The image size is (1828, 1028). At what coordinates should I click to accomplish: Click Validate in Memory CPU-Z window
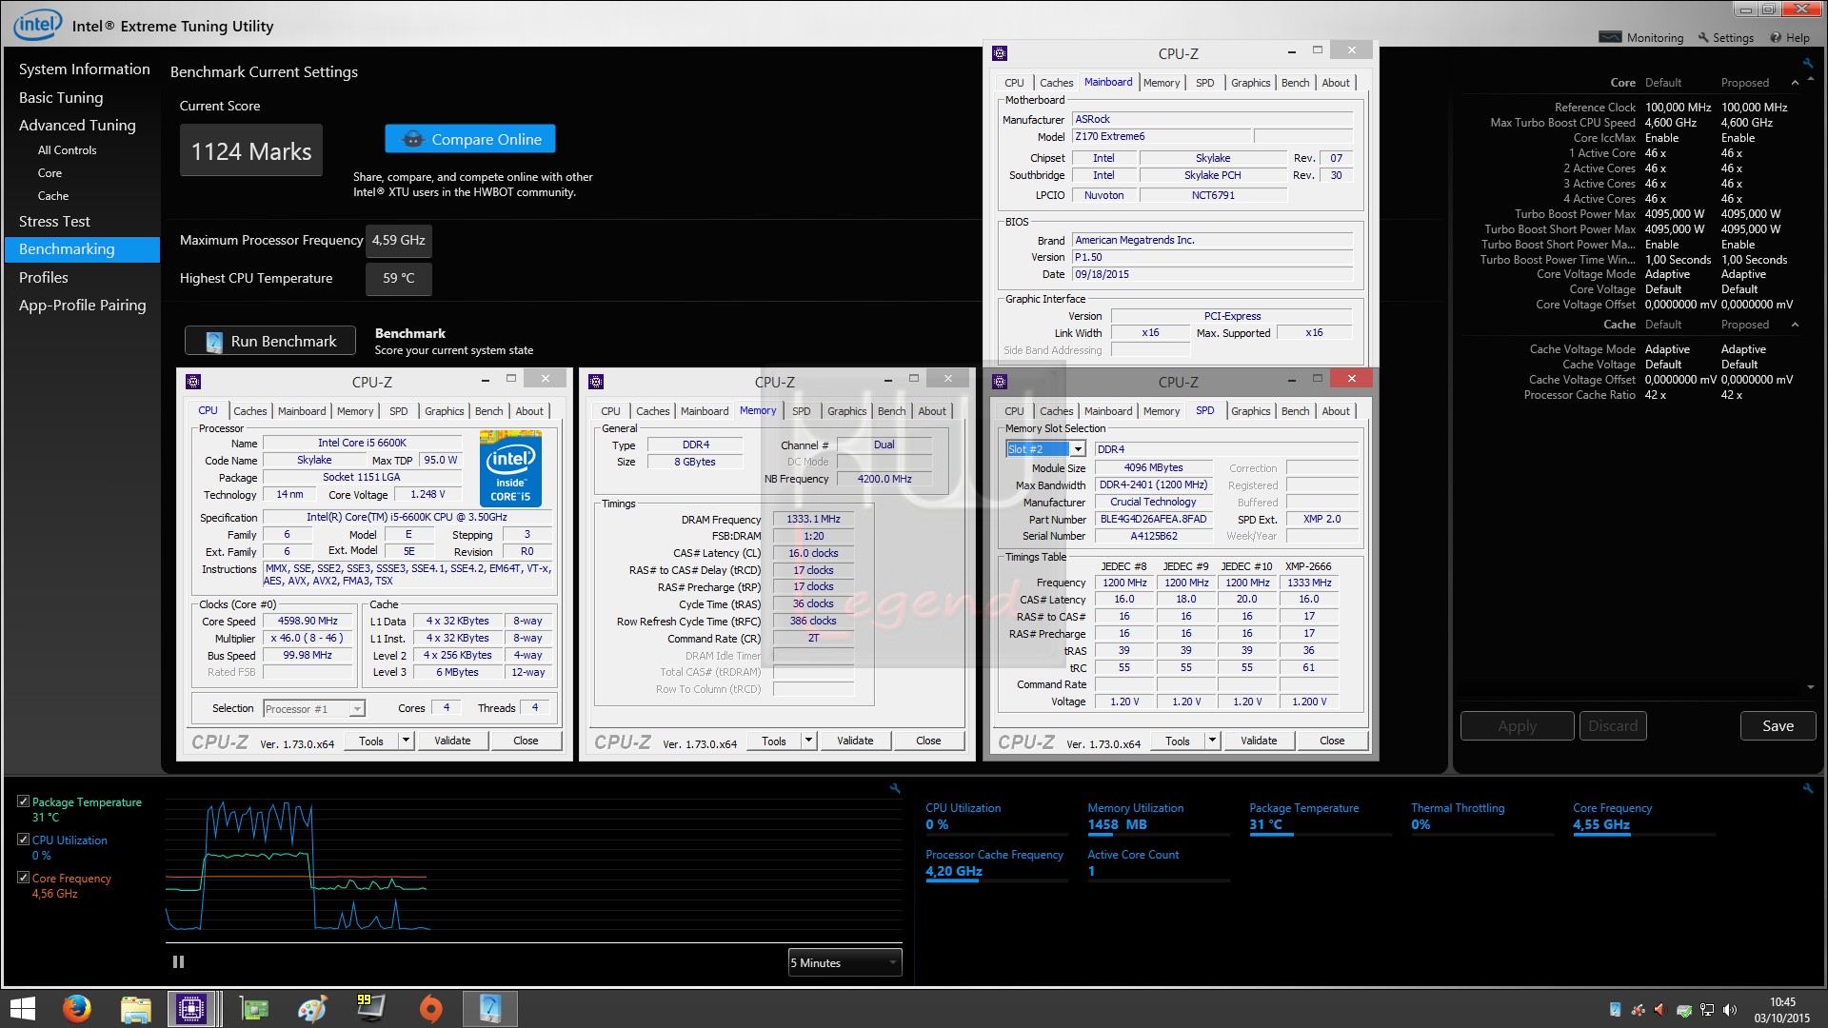pos(855,741)
